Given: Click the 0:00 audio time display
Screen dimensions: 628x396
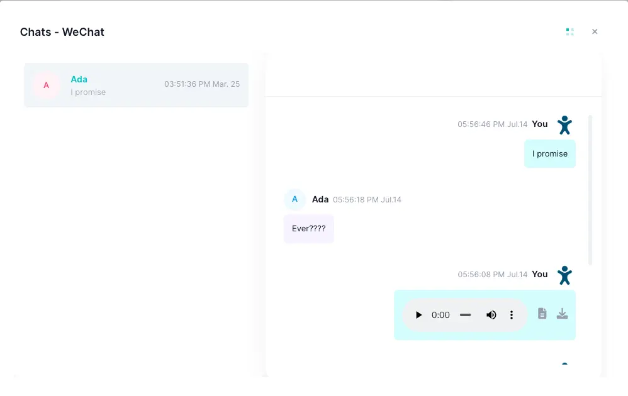Looking at the screenshot, I should 440,315.
